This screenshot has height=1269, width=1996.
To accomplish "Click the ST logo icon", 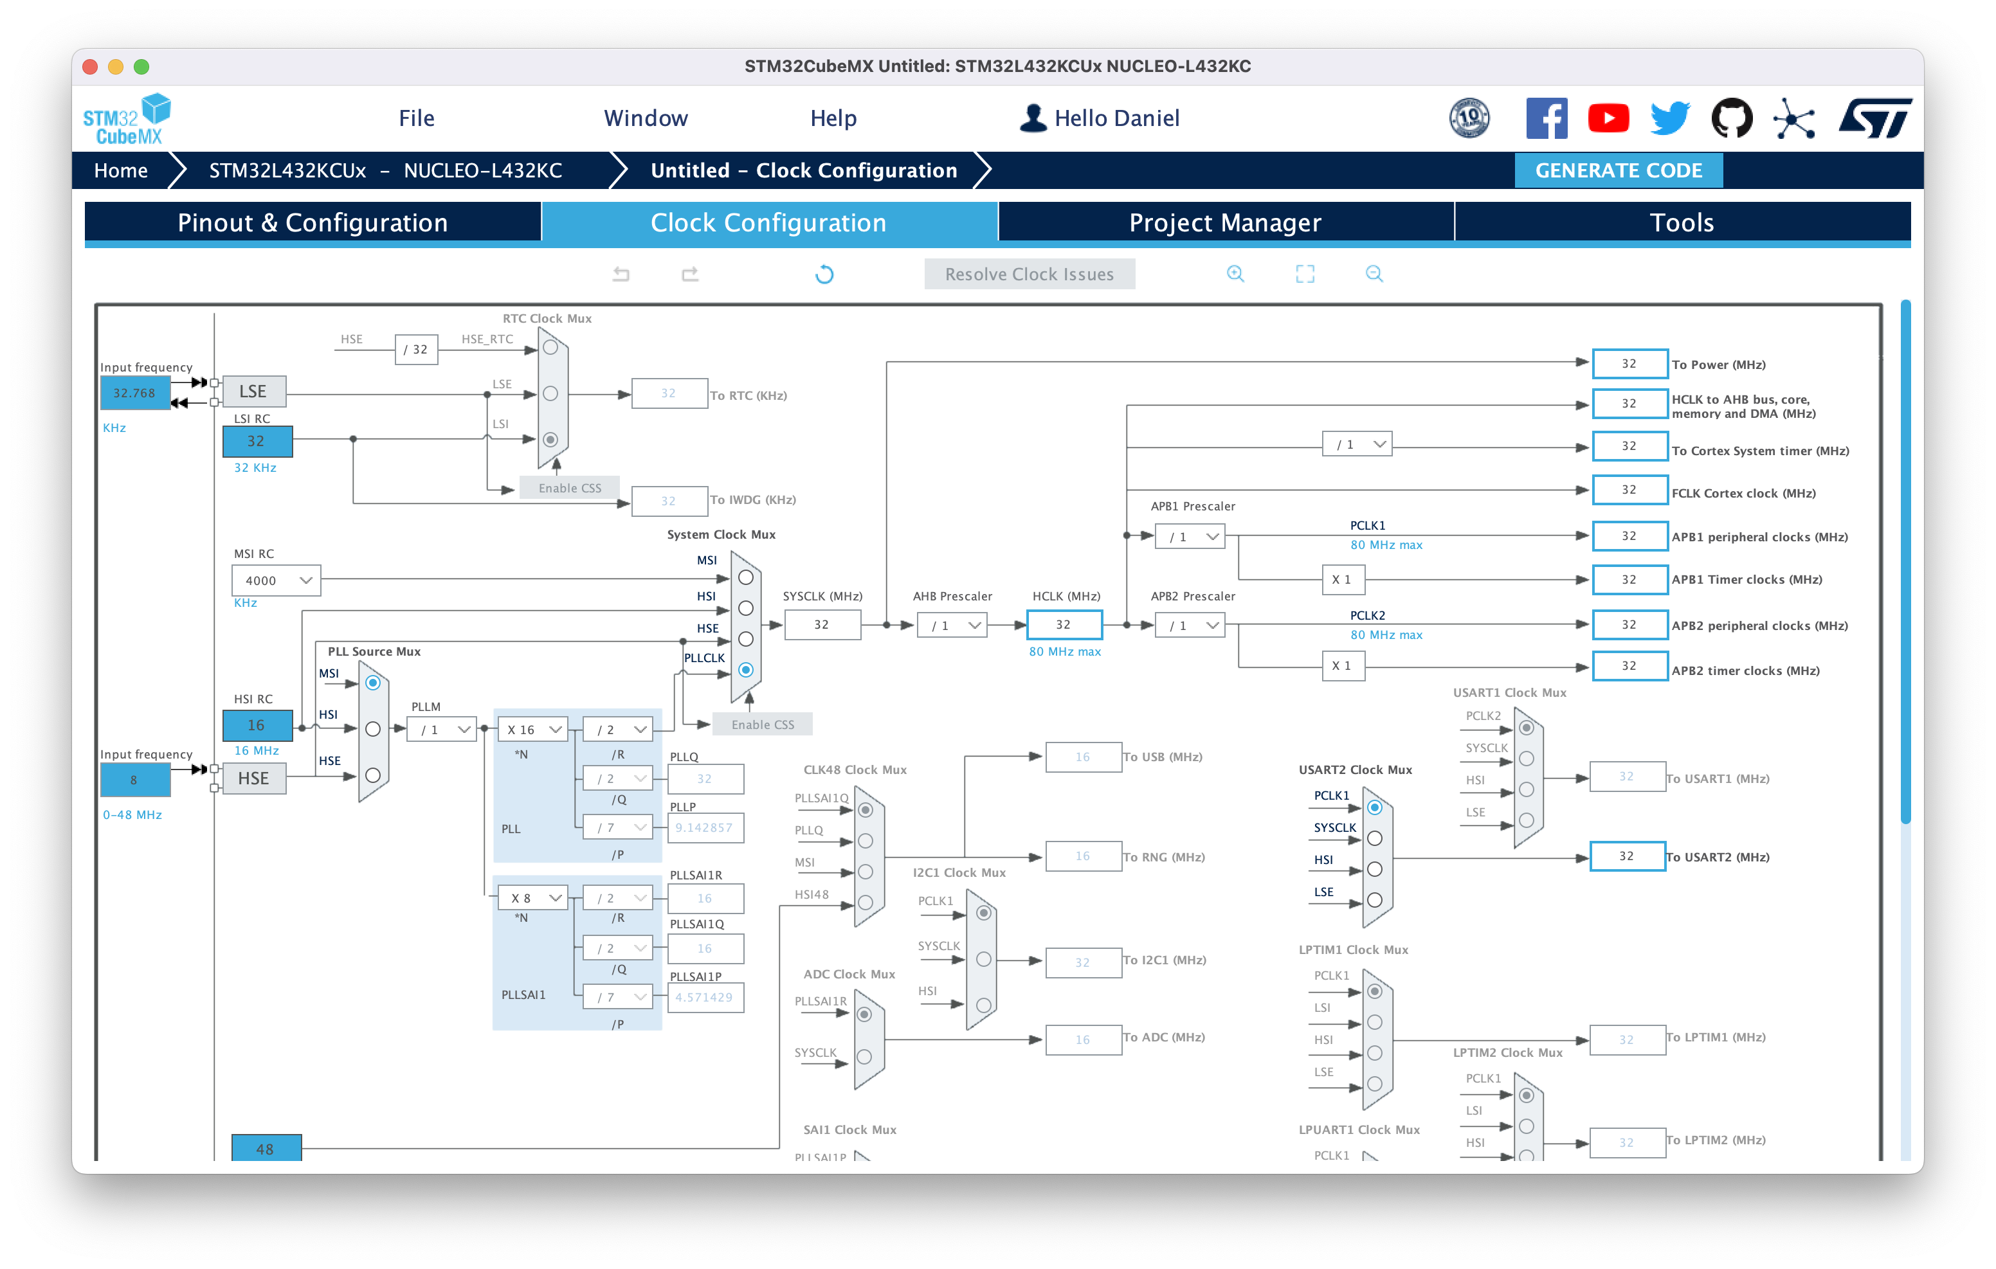I will pyautogui.click(x=1875, y=118).
